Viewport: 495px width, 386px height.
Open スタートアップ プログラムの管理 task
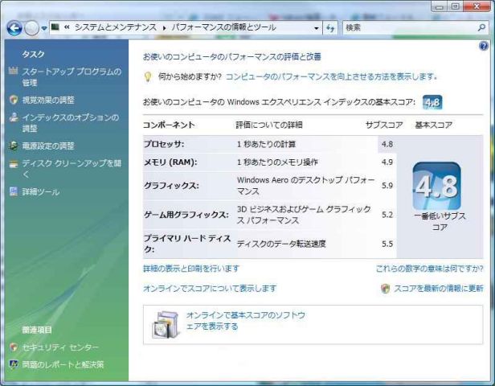click(71, 76)
